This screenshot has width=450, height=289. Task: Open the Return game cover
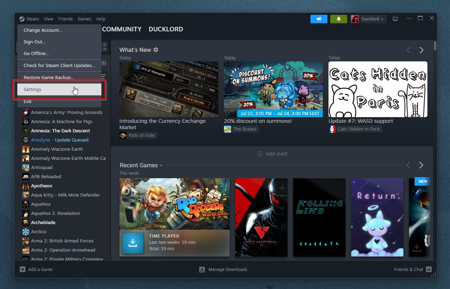click(377, 217)
